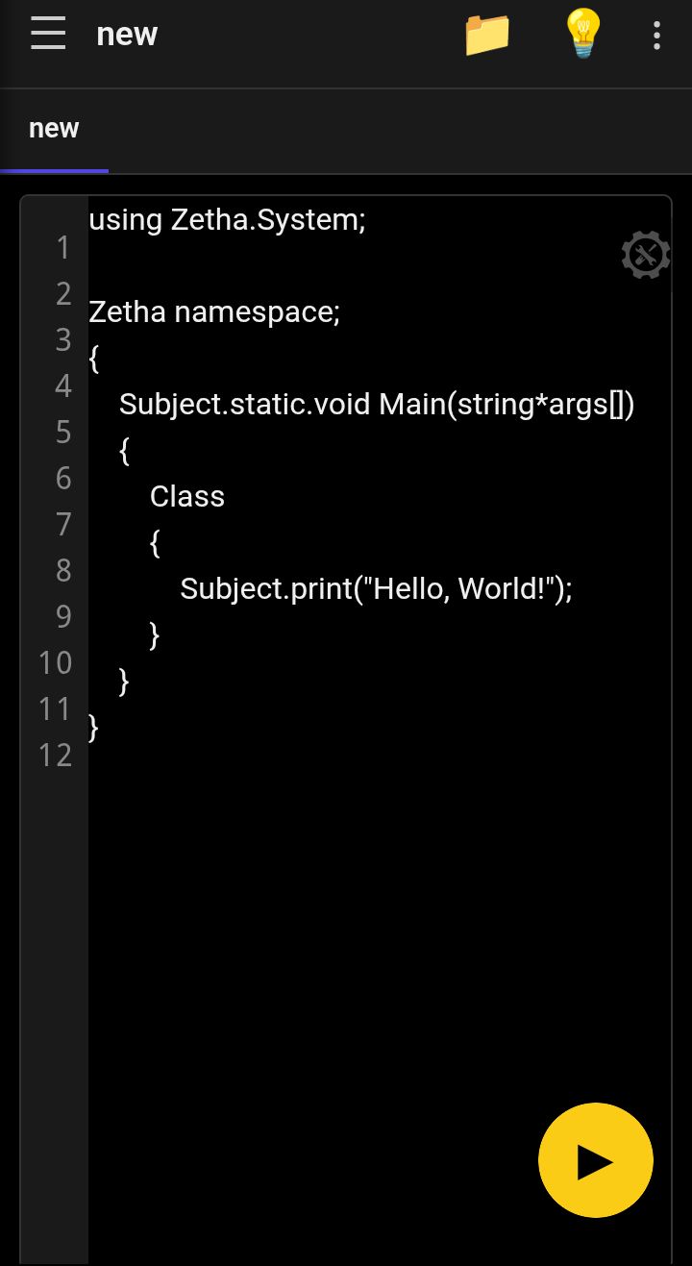This screenshot has width=692, height=1266.
Task: Select line number 1 in gutter
Action: [63, 248]
